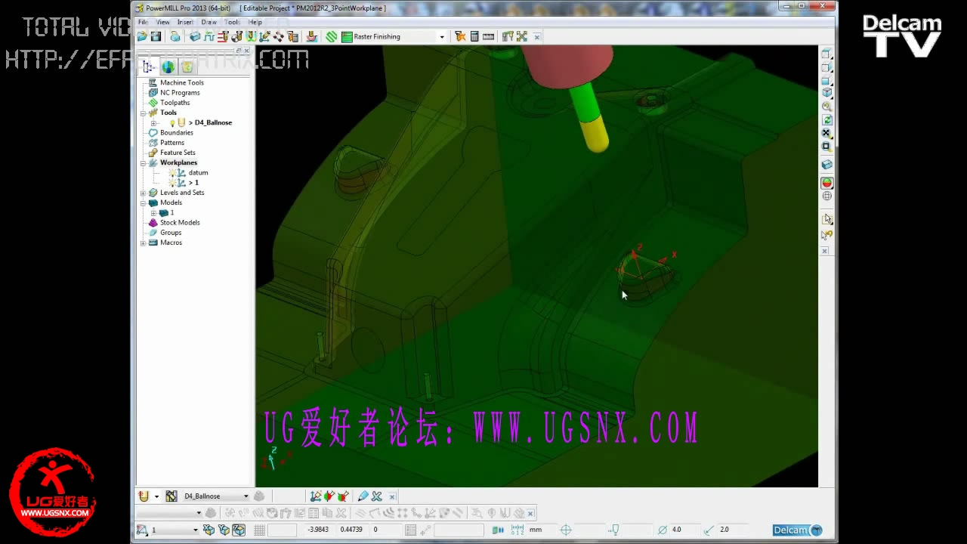The width and height of the screenshot is (967, 544).
Task: Open Insert menu
Action: [185, 22]
